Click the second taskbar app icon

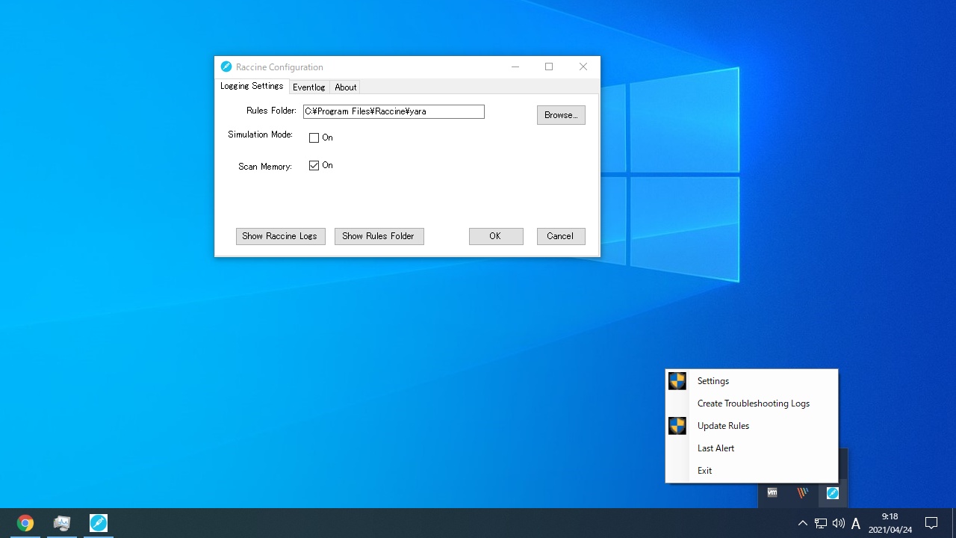(62, 523)
